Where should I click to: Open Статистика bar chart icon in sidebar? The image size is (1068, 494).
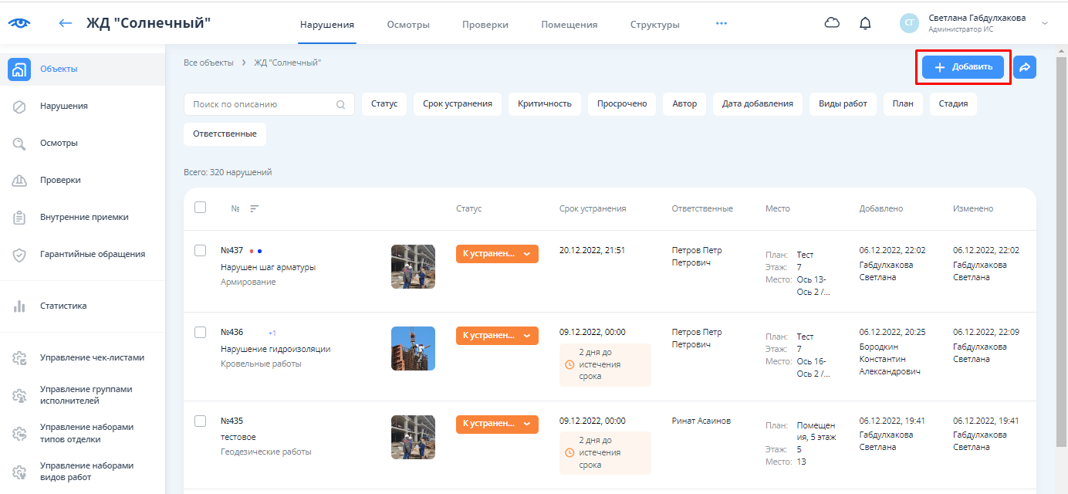[x=20, y=306]
